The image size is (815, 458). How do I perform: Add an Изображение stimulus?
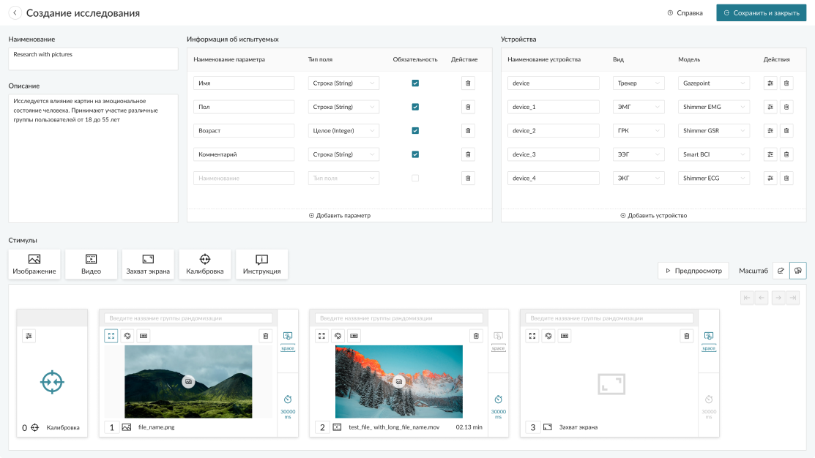(x=34, y=264)
